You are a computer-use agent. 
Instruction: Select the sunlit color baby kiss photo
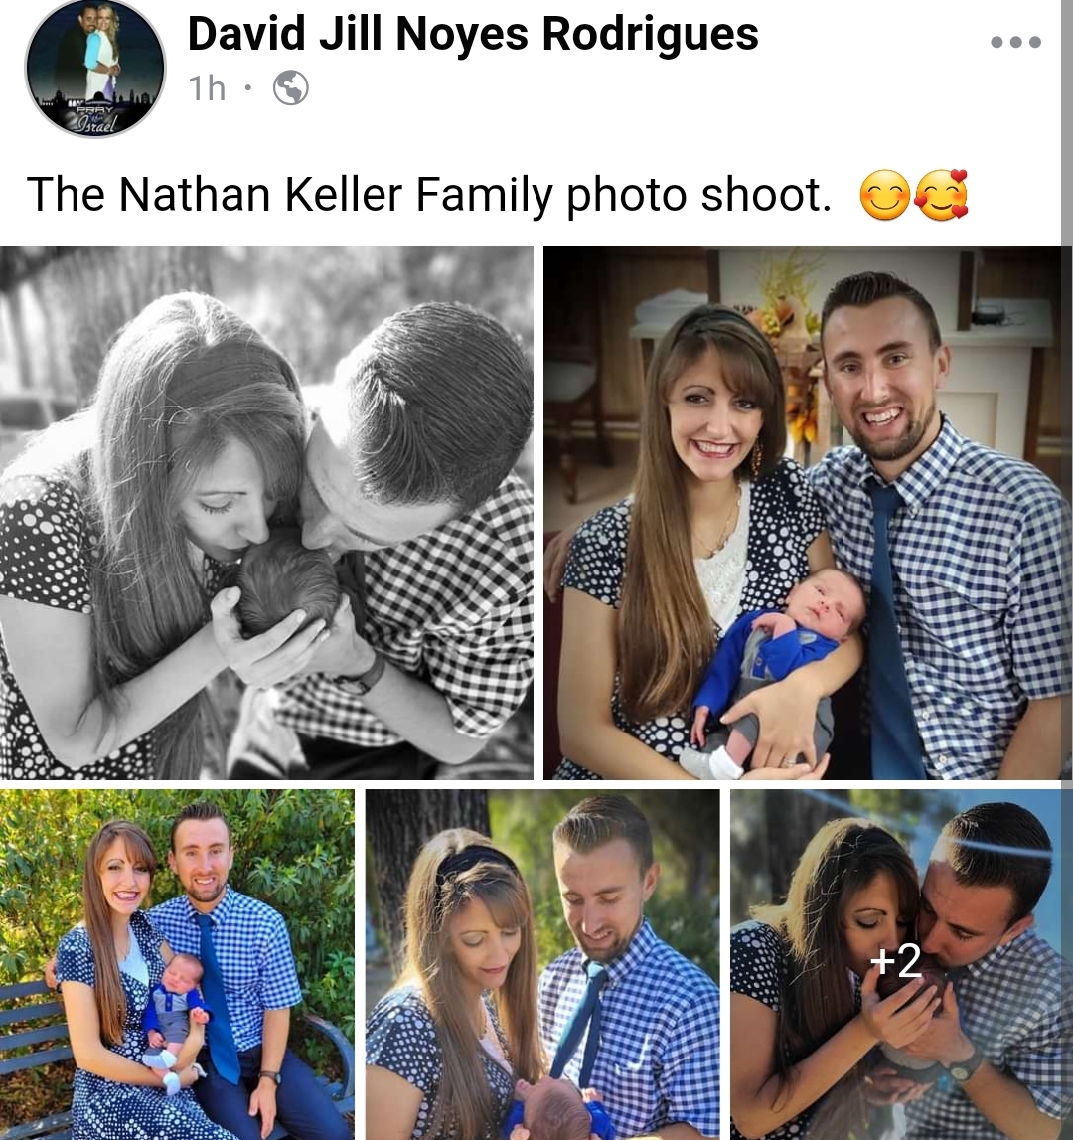click(895, 964)
